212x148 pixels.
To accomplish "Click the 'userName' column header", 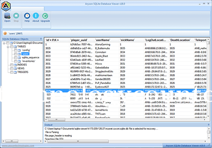I will (x=106, y=40).
